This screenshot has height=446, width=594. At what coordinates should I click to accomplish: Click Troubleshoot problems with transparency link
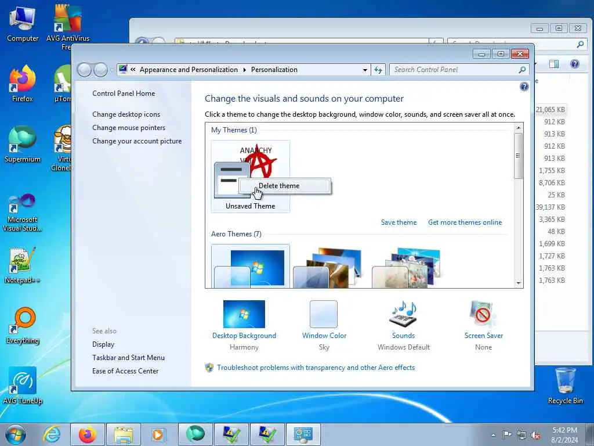coord(316,368)
